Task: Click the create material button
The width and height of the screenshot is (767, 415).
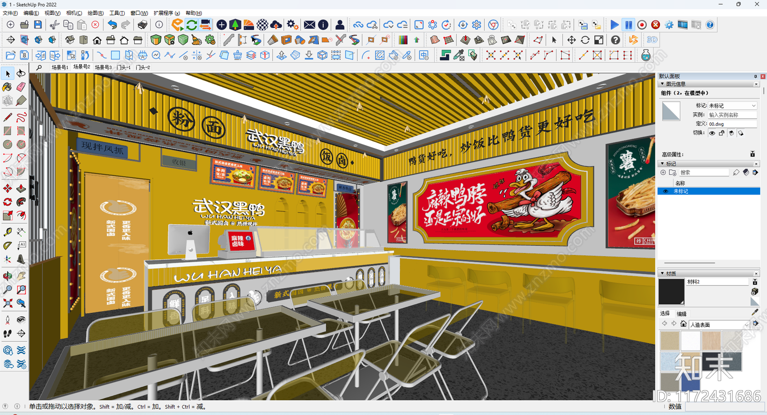Action: (x=755, y=291)
